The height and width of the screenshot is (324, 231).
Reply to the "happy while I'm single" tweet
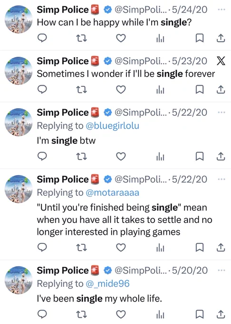(x=42, y=38)
